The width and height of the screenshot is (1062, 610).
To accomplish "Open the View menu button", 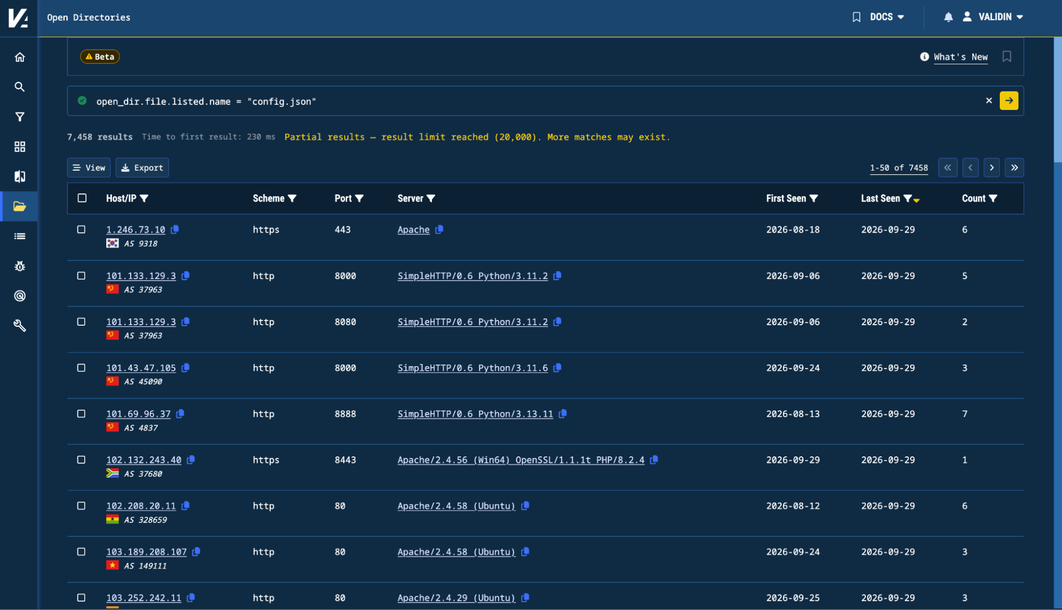I will coord(89,168).
